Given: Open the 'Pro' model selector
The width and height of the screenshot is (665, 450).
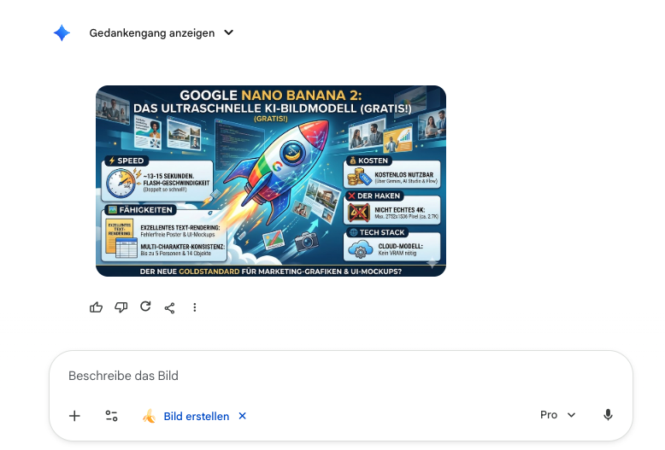Looking at the screenshot, I should coord(557,415).
